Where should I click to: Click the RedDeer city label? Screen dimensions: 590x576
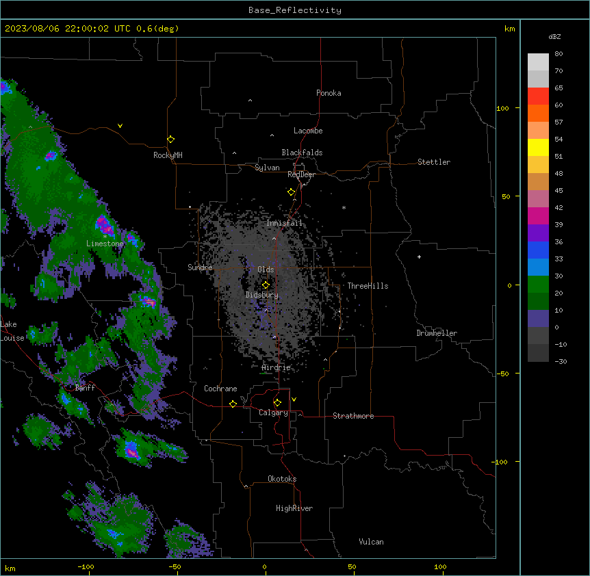tap(301, 174)
